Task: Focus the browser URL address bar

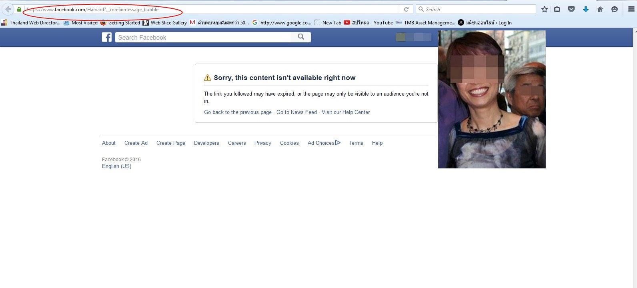Action: pos(212,9)
